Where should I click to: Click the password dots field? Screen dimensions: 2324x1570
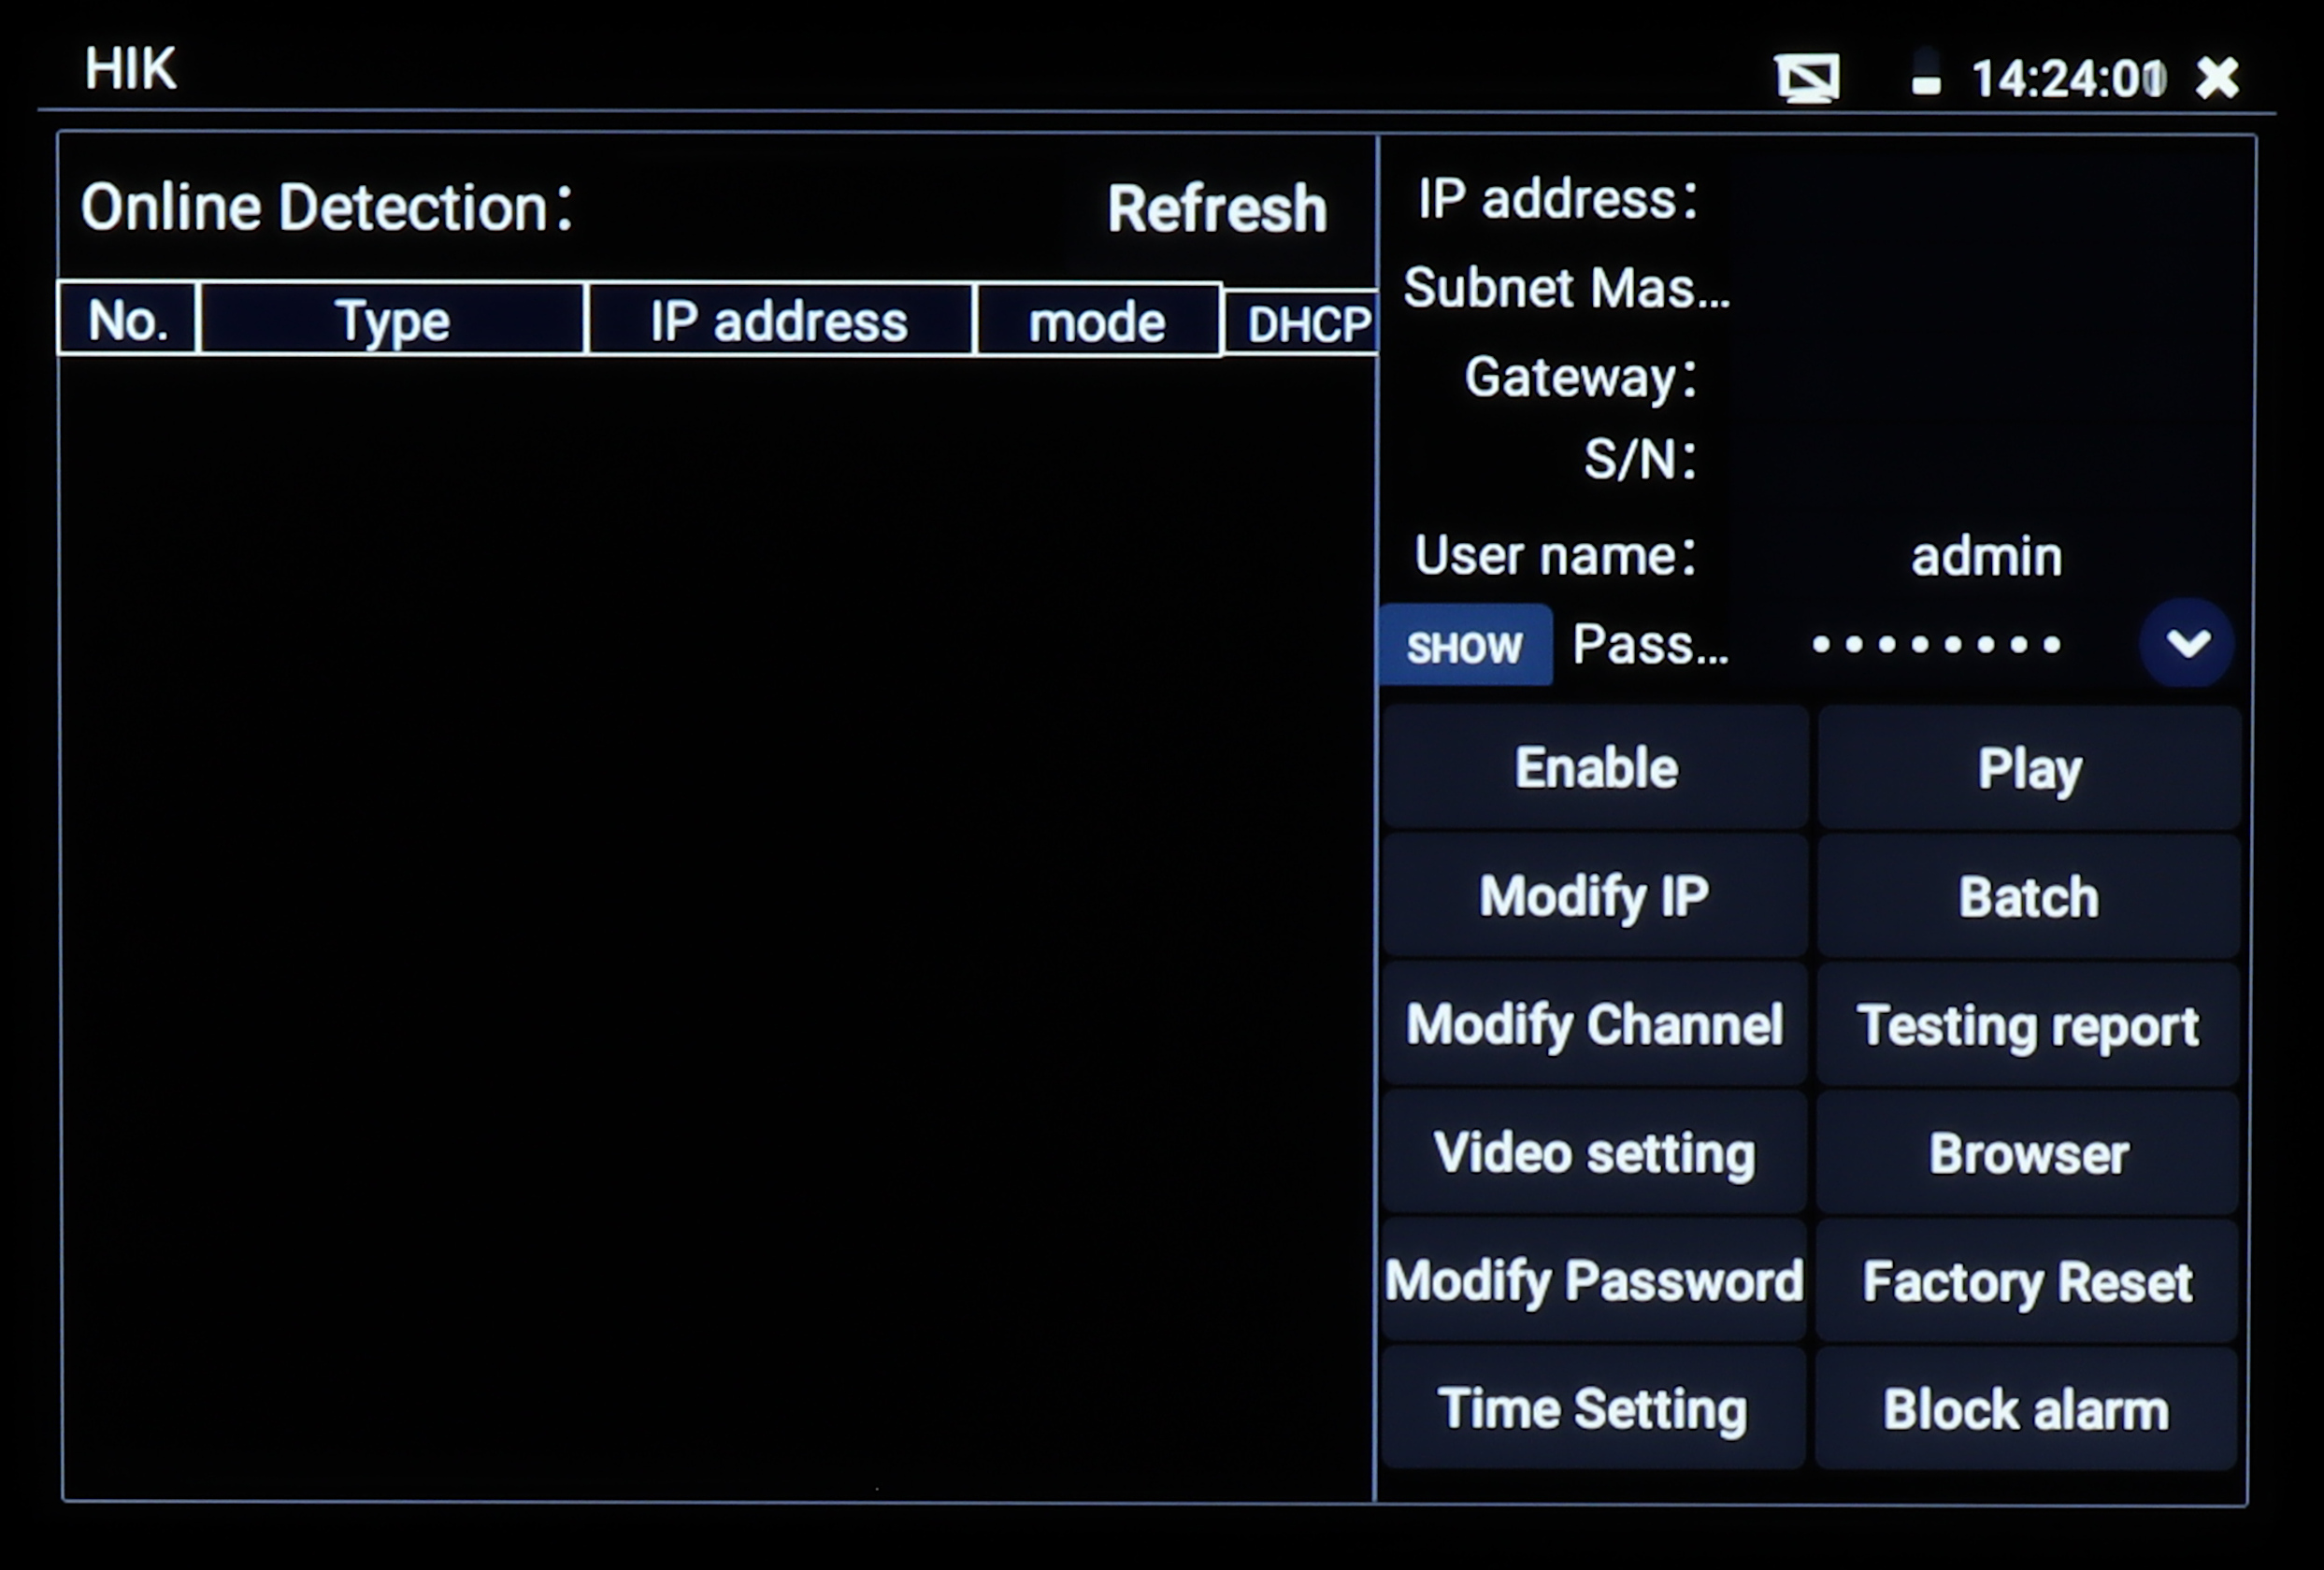pyautogui.click(x=1936, y=645)
